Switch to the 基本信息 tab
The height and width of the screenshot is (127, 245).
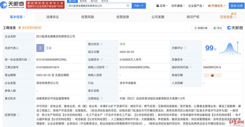[x=17, y=17]
